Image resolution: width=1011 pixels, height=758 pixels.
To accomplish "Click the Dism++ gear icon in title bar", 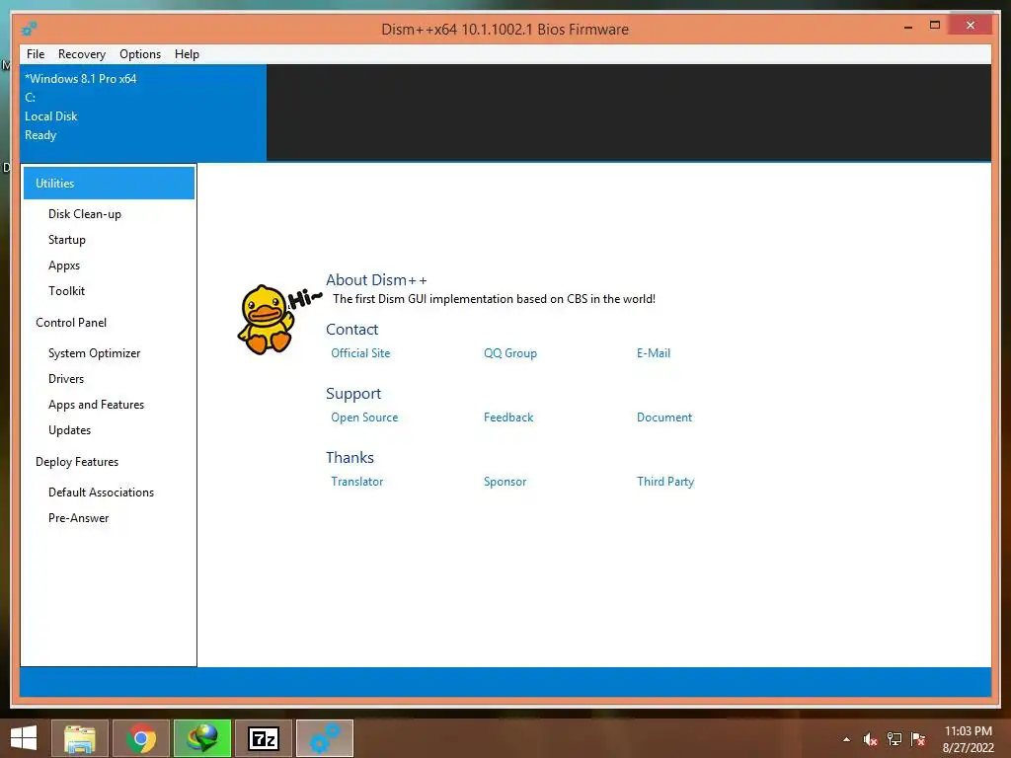I will pyautogui.click(x=29, y=29).
